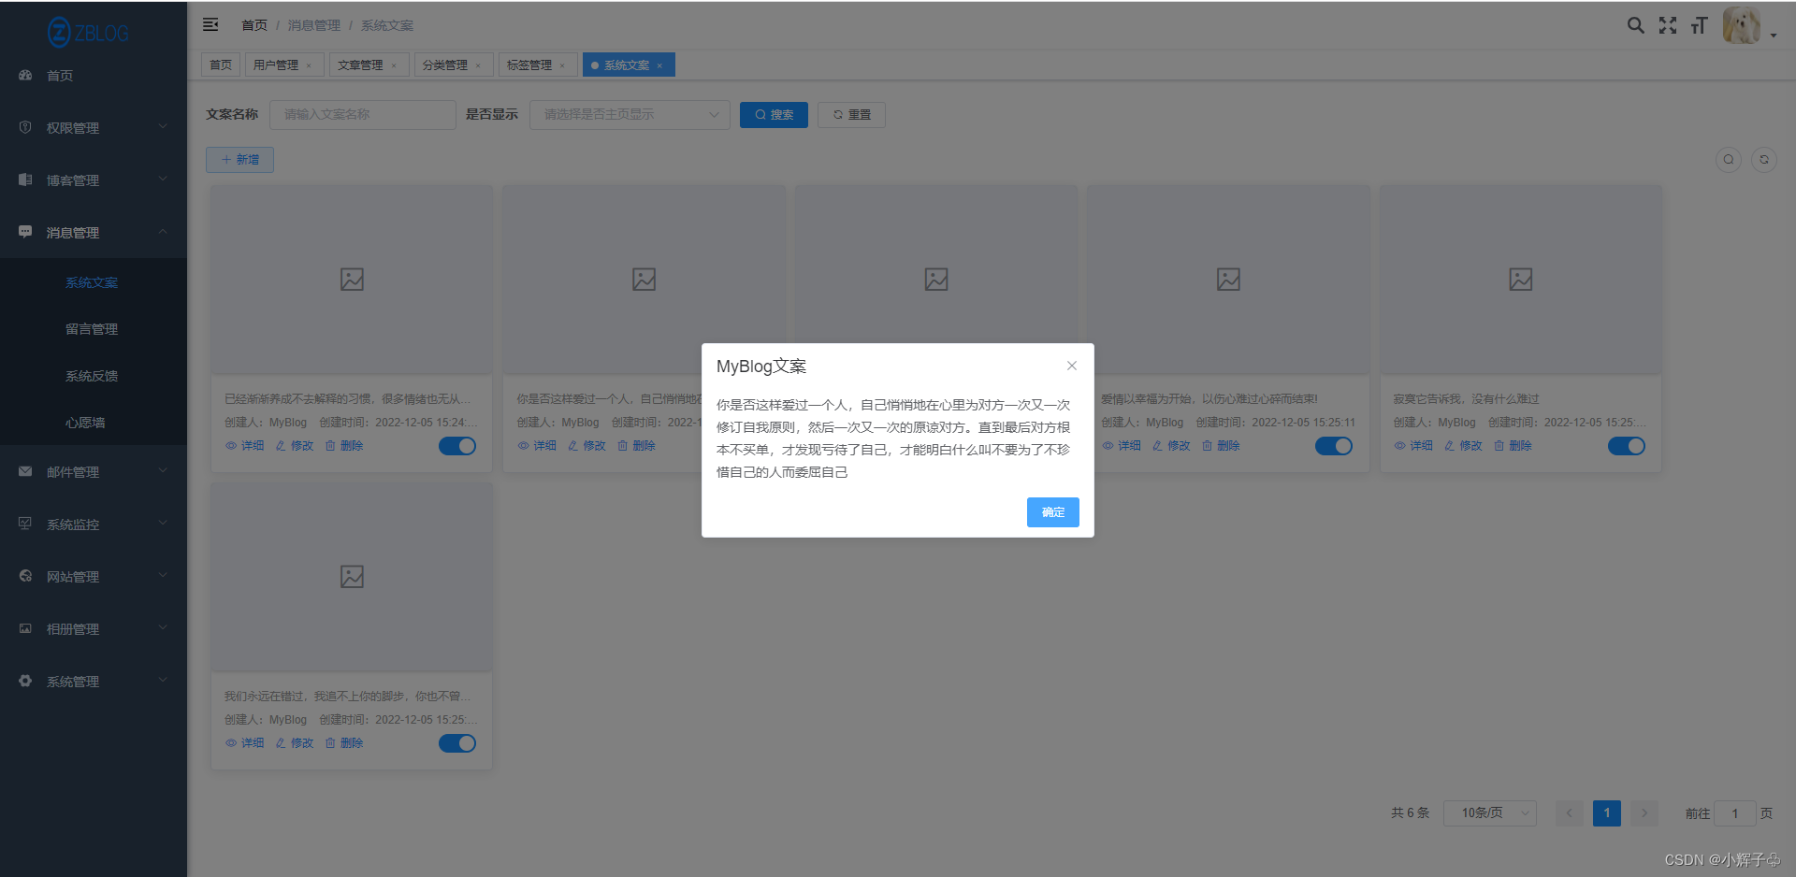Expand the 博客管理 sidebar menu
The width and height of the screenshot is (1796, 877).
(x=94, y=180)
